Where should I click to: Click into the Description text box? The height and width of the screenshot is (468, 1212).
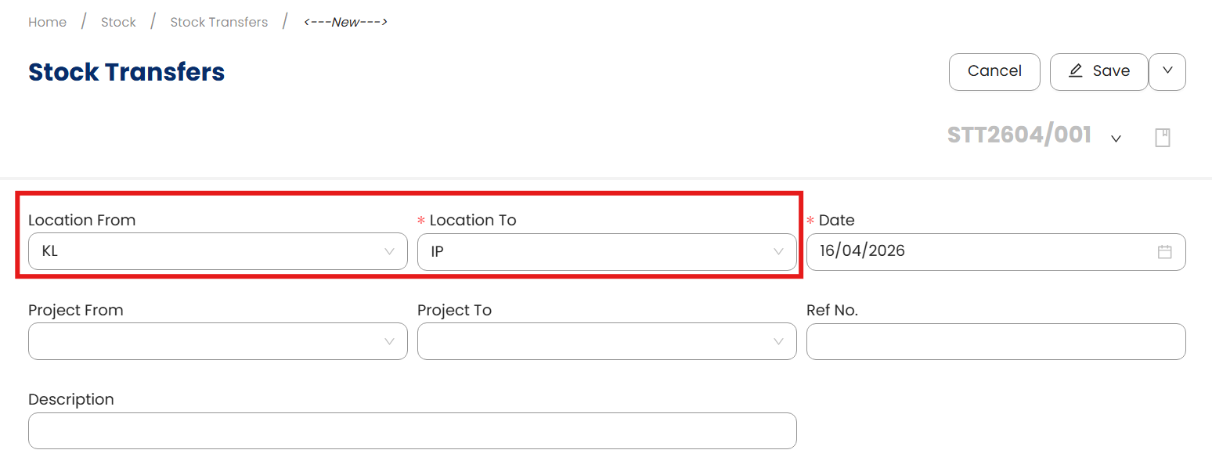tap(413, 430)
